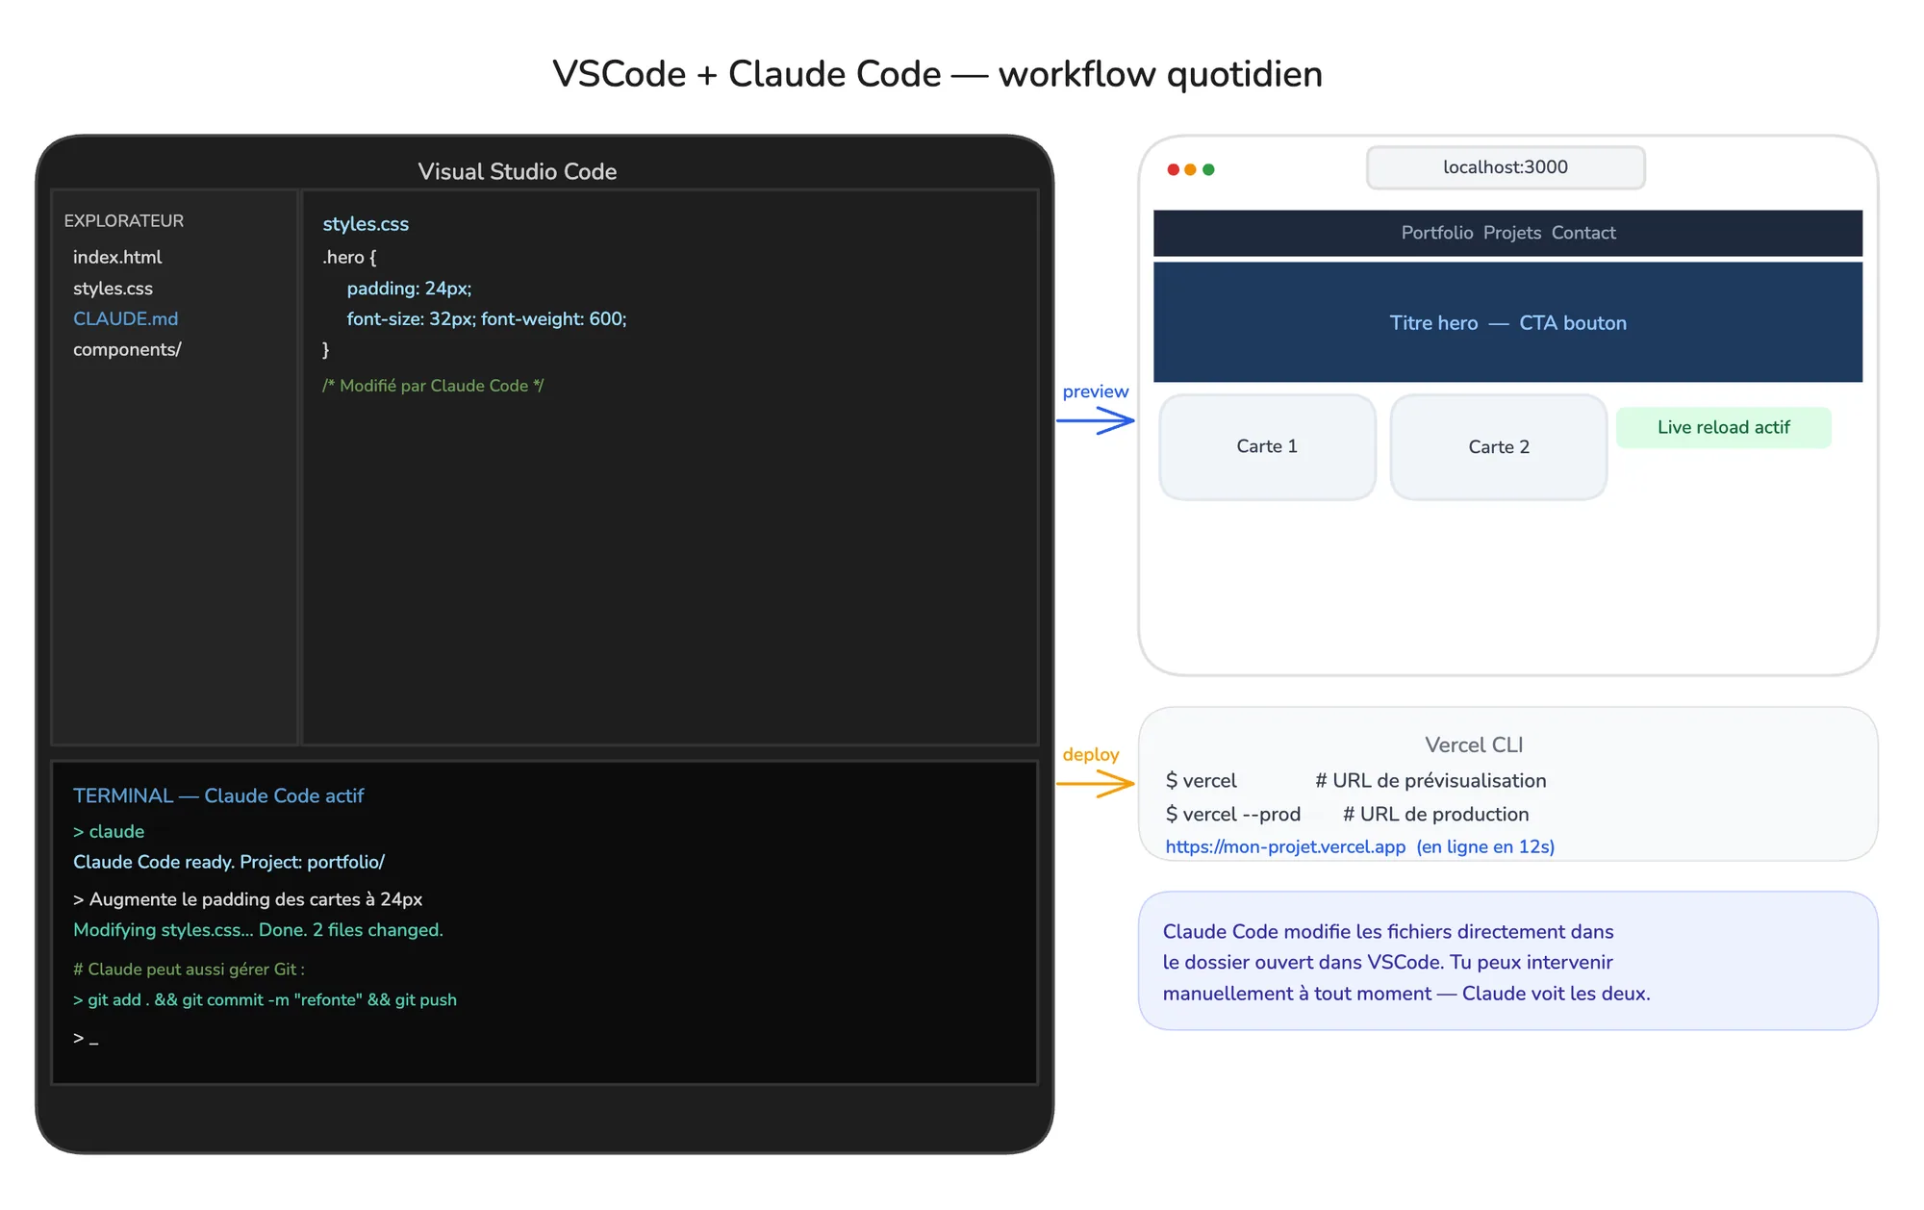Click the Vercel CLI heading
This screenshot has height=1210, width=1924.
click(1474, 744)
